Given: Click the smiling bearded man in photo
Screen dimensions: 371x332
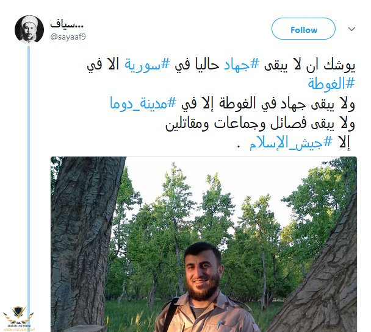Looking at the screenshot, I should tap(206, 287).
